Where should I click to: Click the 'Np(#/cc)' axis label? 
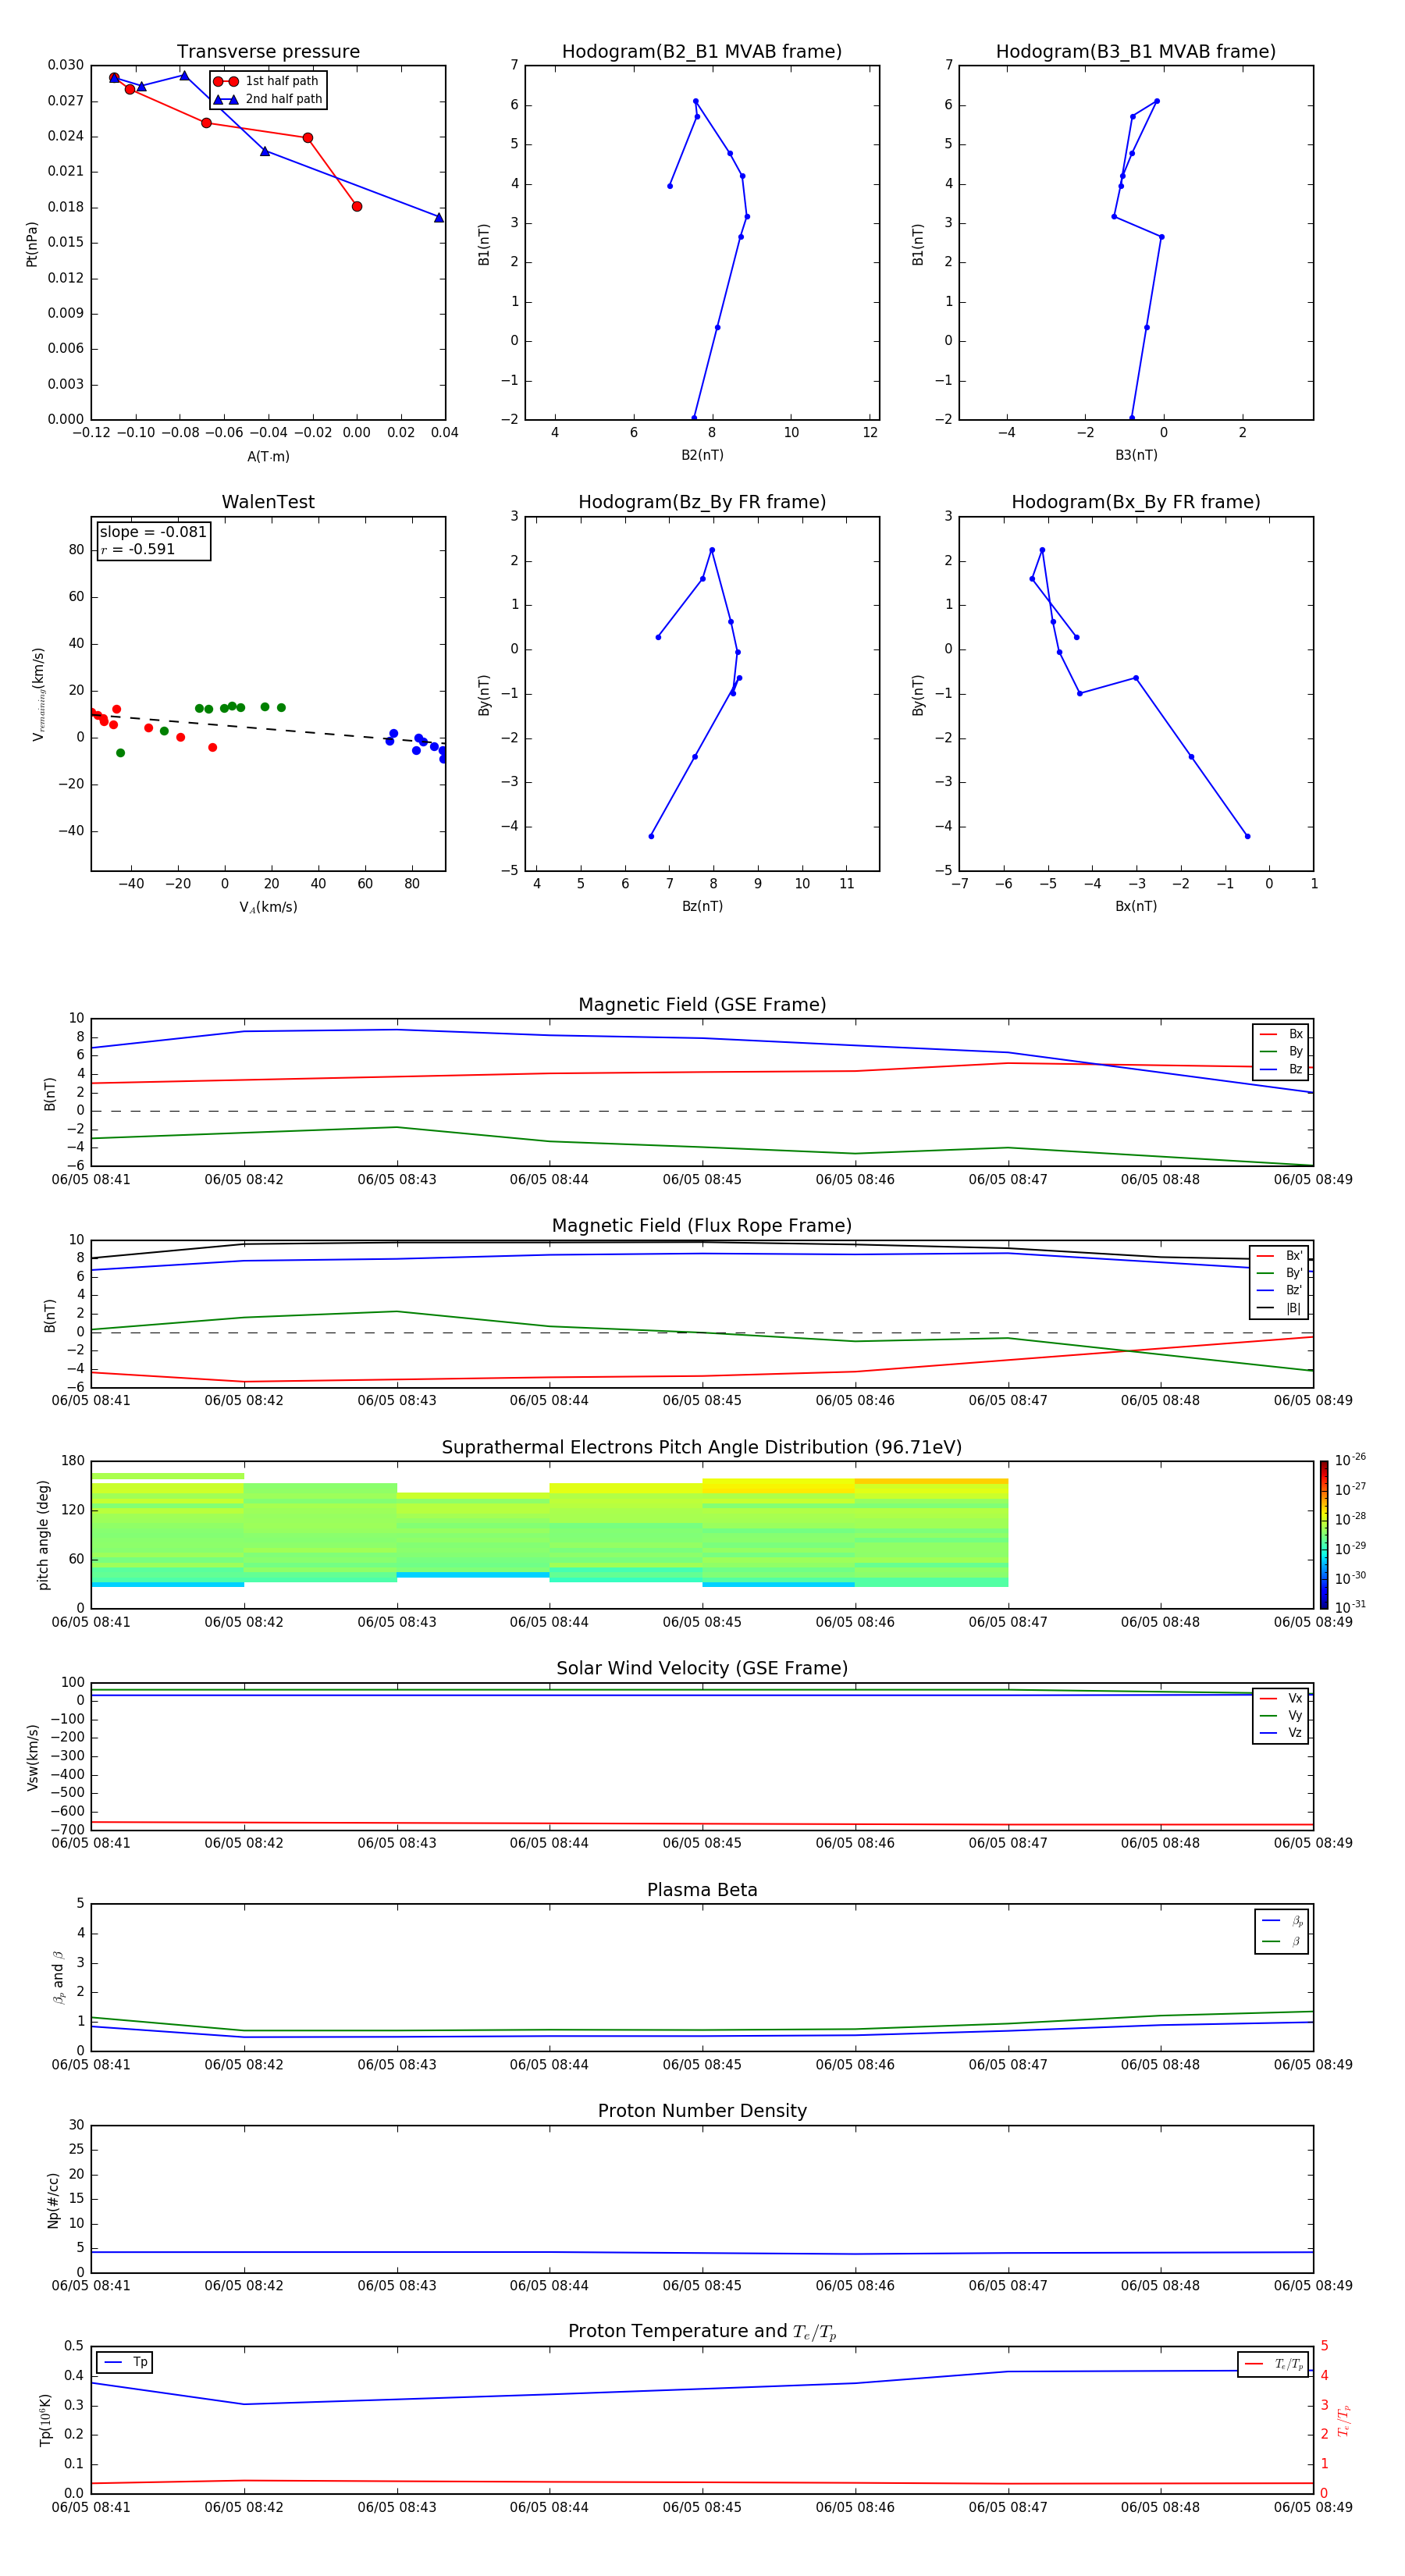click(53, 2199)
